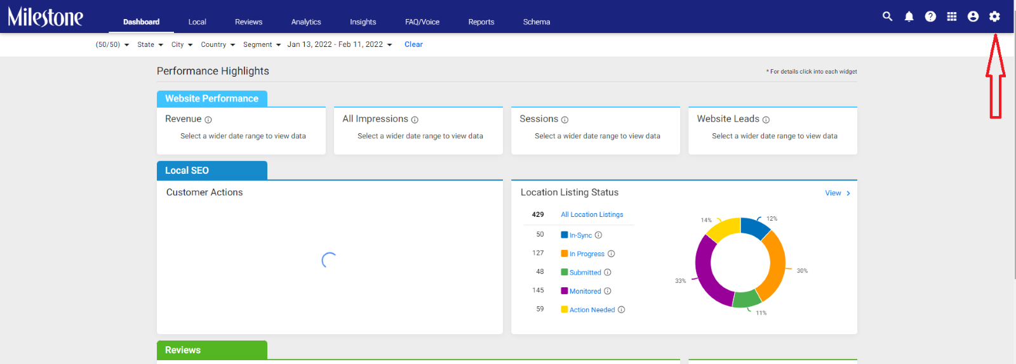This screenshot has height=364, width=1016.
Task: Show info icon next to In Progress
Action: pos(611,254)
